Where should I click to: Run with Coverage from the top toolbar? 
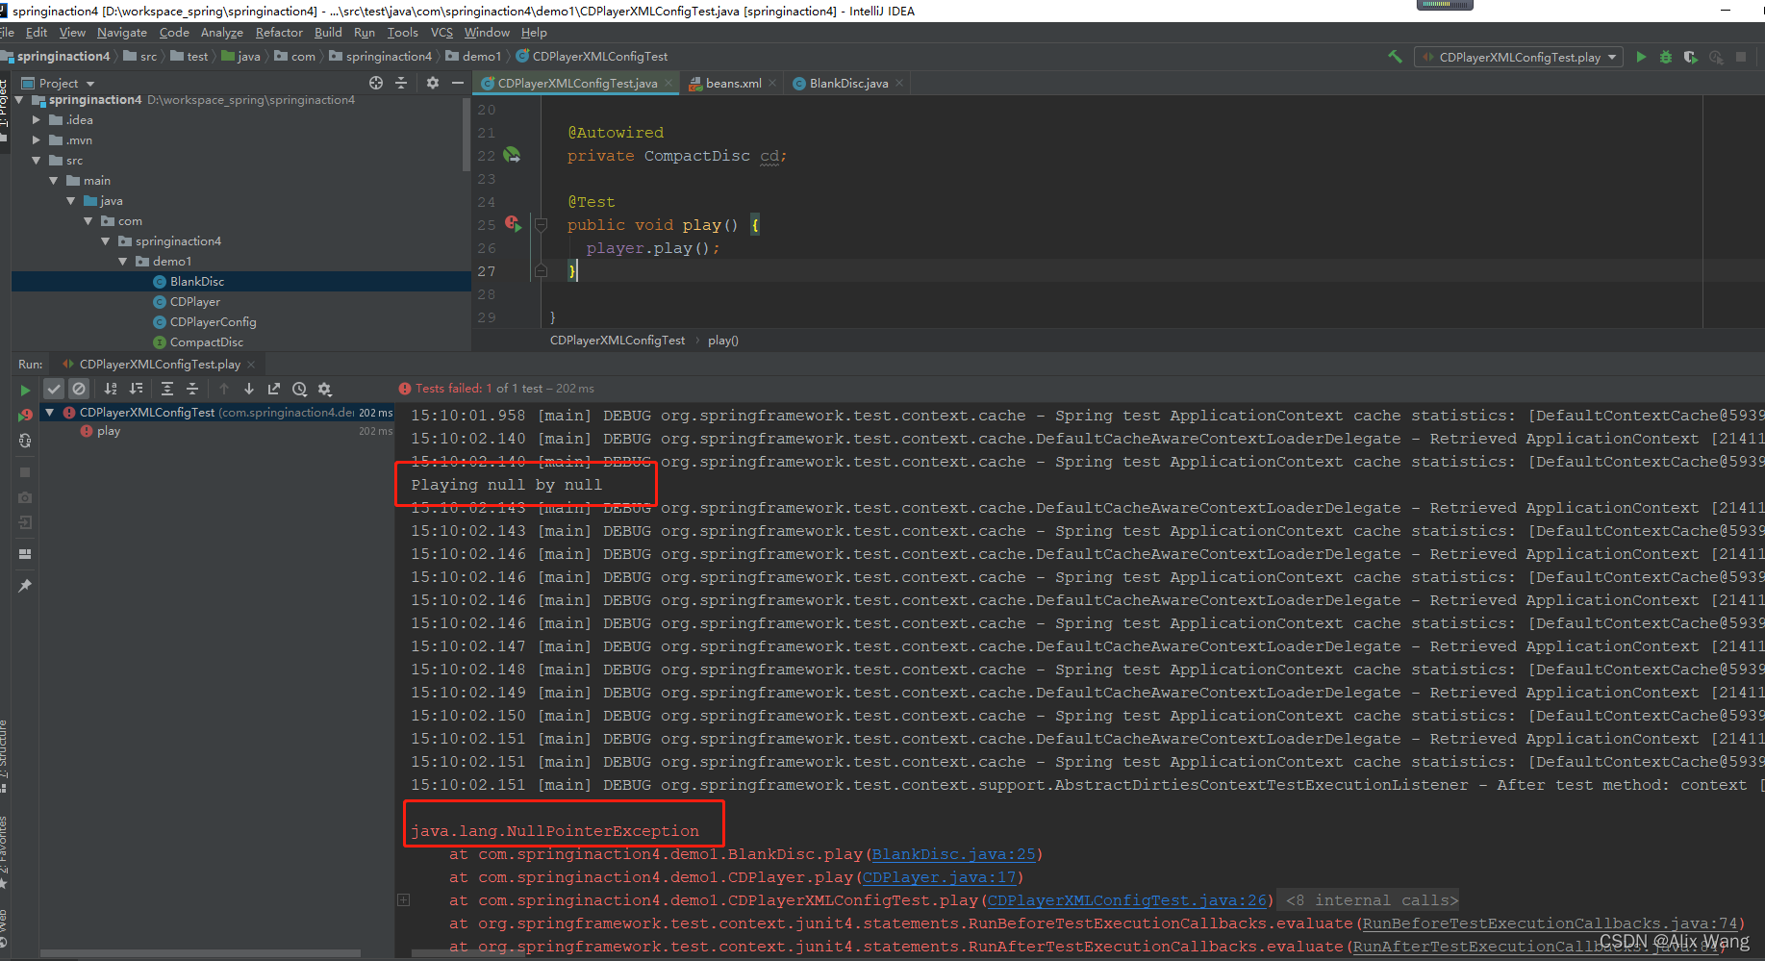(x=1691, y=57)
